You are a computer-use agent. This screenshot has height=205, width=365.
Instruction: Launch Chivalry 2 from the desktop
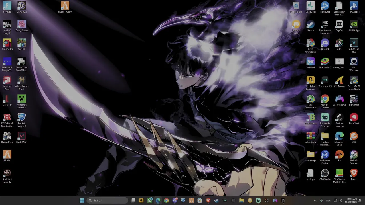tap(22, 7)
